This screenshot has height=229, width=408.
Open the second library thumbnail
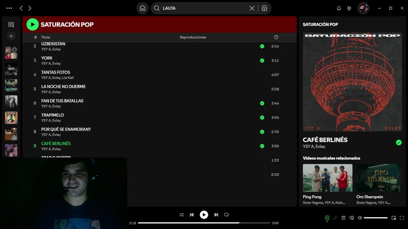coord(11,69)
